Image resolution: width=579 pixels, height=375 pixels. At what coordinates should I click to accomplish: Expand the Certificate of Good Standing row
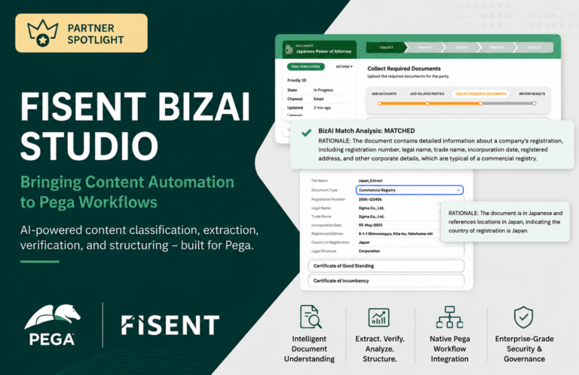(x=386, y=266)
